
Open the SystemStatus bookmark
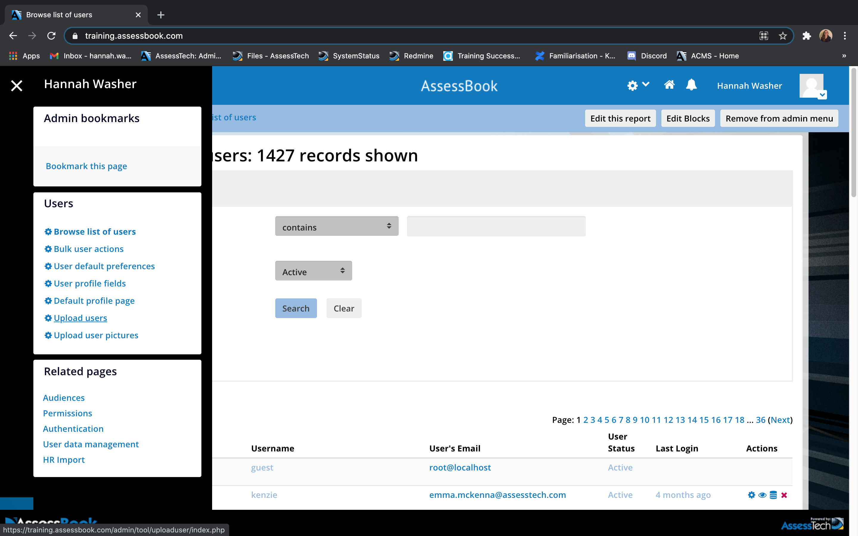(349, 56)
